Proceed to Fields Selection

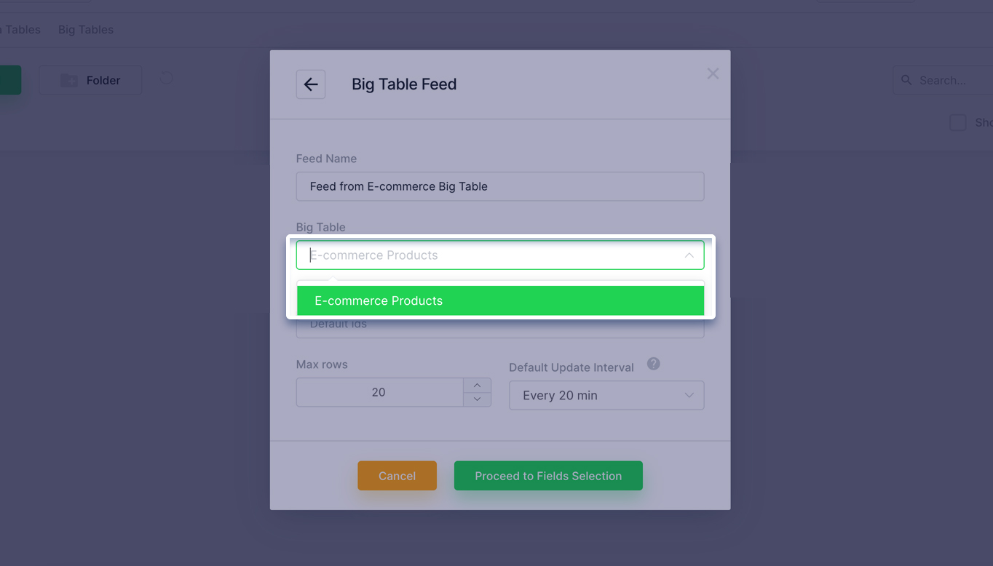tap(548, 476)
